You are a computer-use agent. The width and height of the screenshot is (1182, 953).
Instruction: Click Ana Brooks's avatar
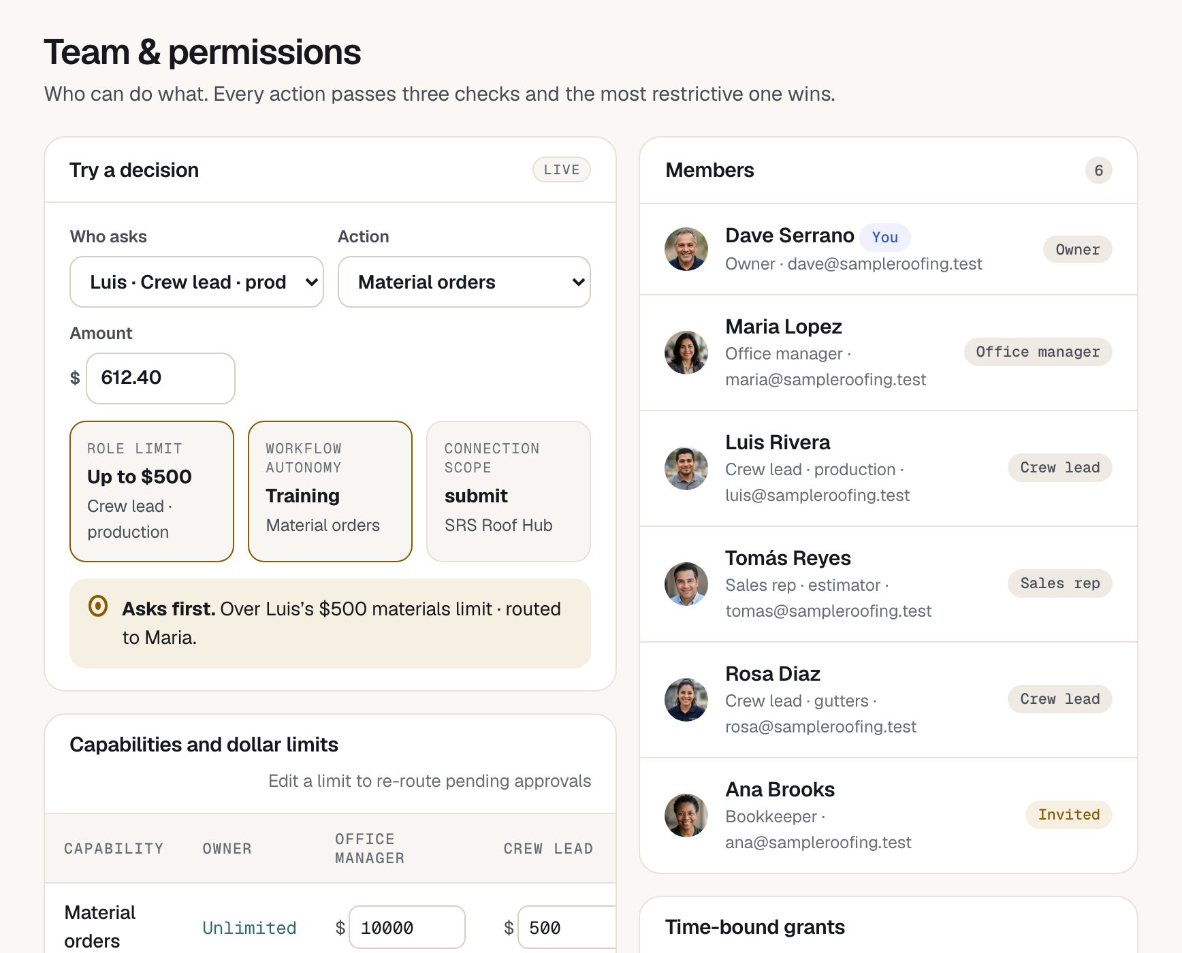point(686,815)
